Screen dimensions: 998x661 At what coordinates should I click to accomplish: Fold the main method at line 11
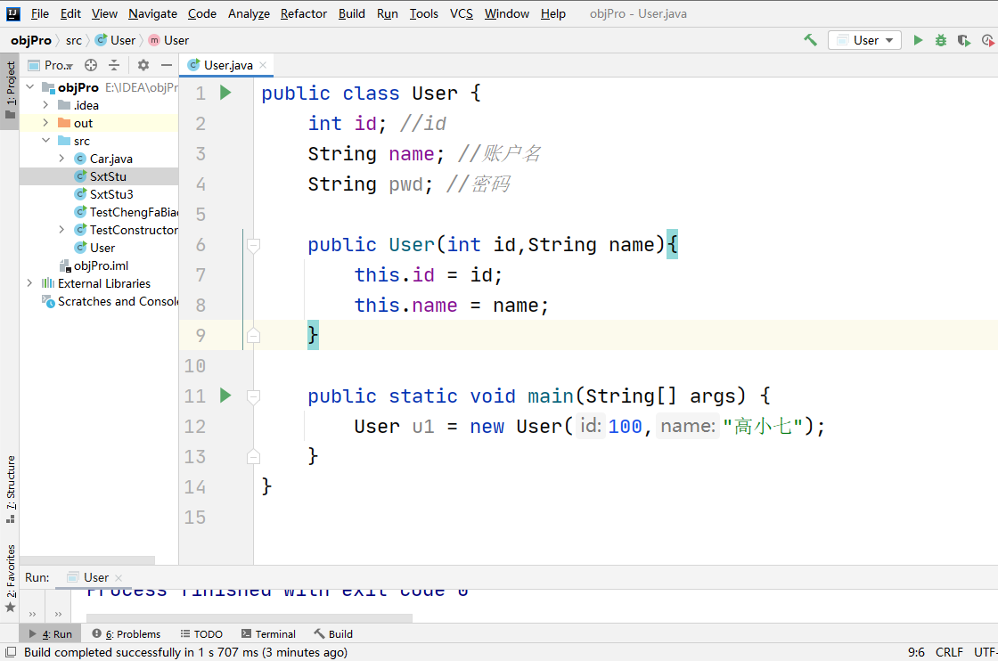pyautogui.click(x=253, y=396)
